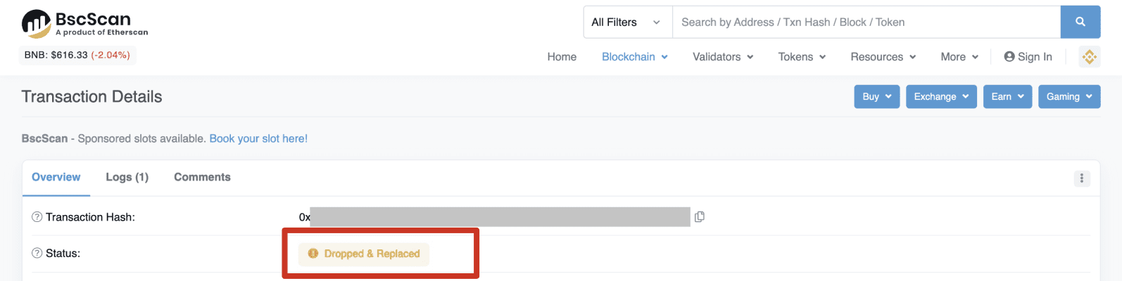Screen dimensions: 1122x281
Task: Click the Book your slot here link
Action: pos(258,138)
